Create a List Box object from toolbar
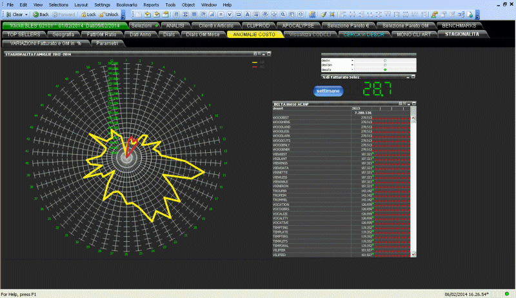This screenshot has height=298, width=516. (x=176, y=14)
